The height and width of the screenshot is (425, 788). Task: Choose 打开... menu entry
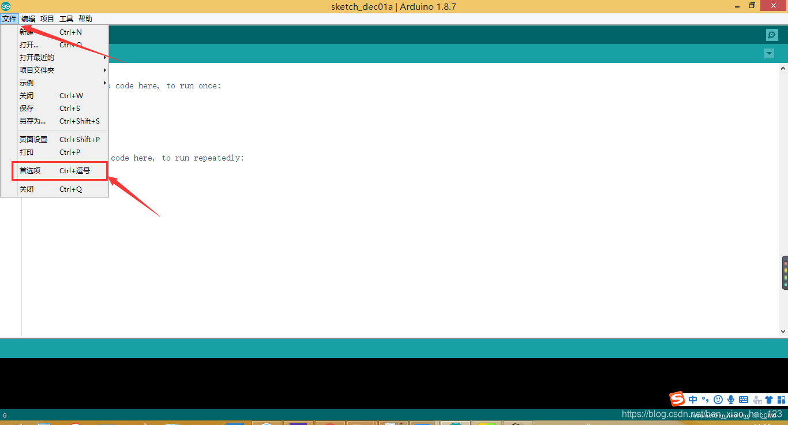(55, 45)
